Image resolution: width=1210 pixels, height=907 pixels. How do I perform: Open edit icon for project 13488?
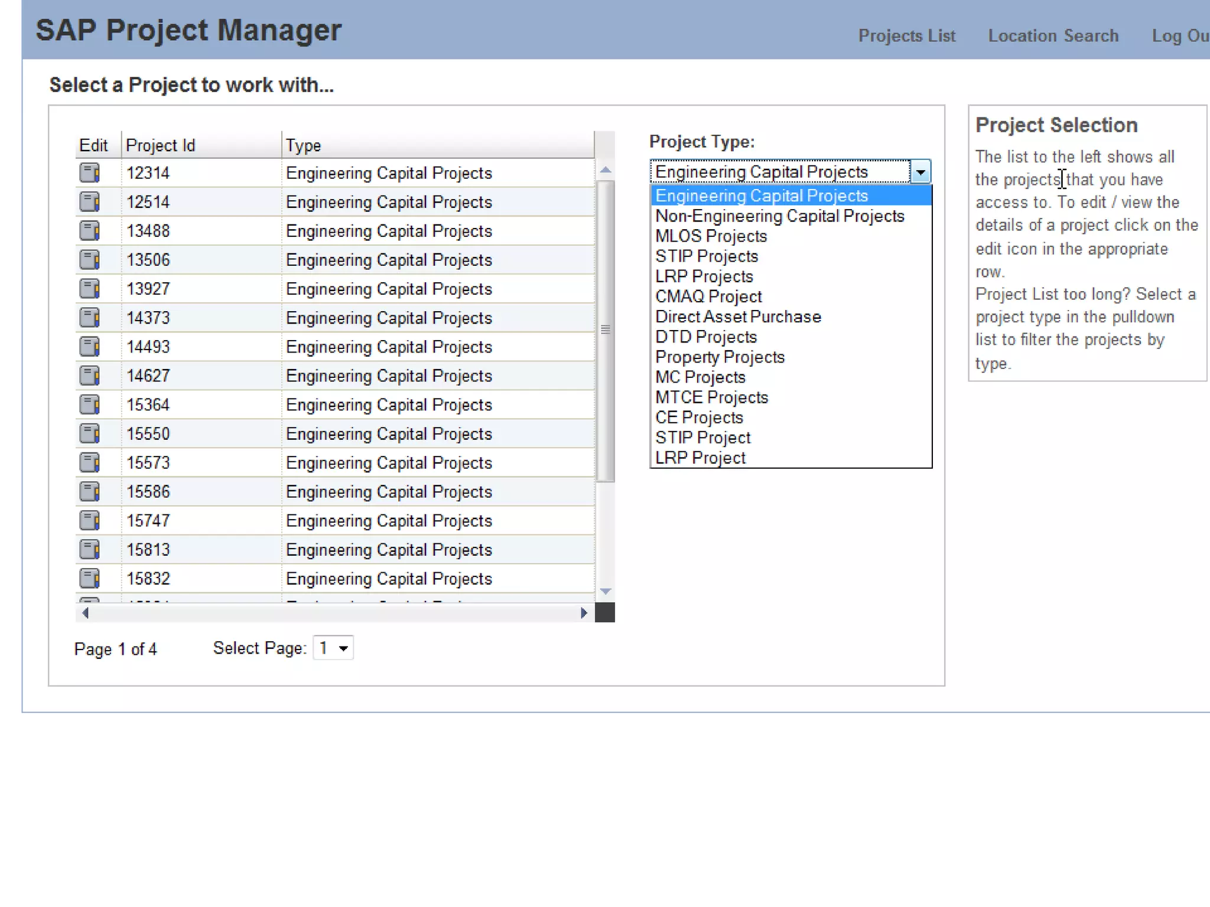point(90,231)
